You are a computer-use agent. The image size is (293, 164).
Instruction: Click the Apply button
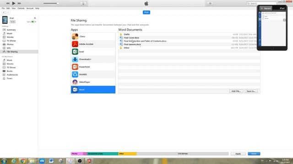238,154
